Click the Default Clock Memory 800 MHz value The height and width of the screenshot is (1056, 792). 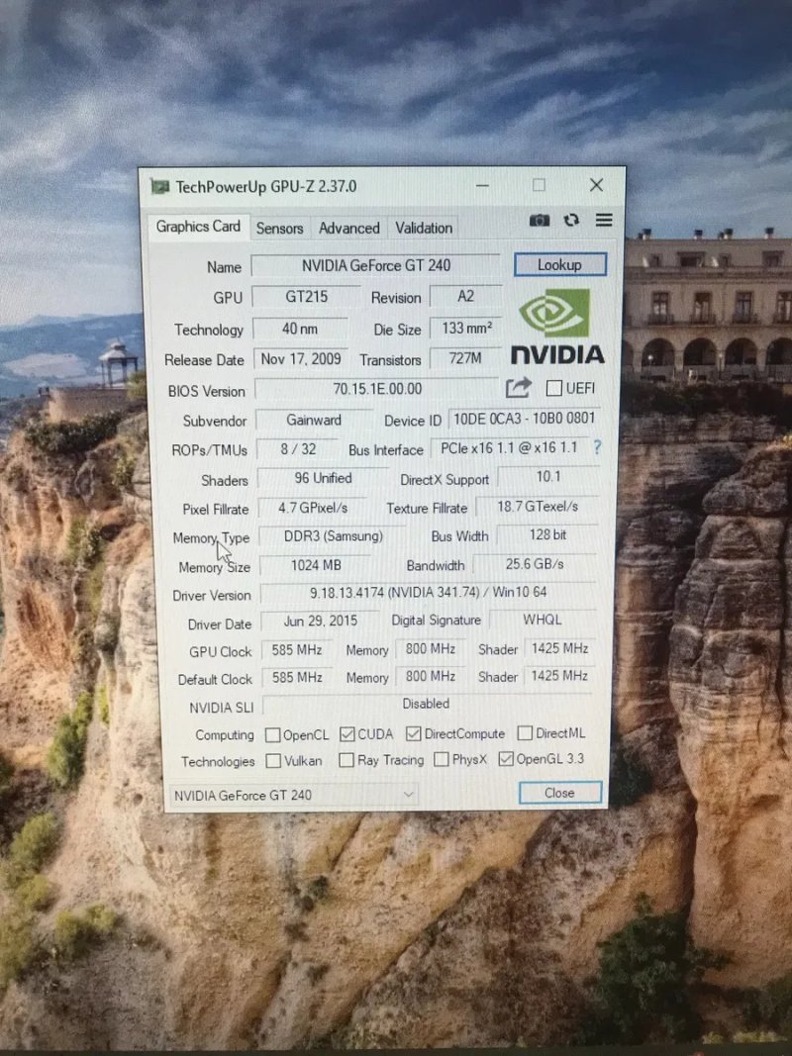tap(431, 676)
